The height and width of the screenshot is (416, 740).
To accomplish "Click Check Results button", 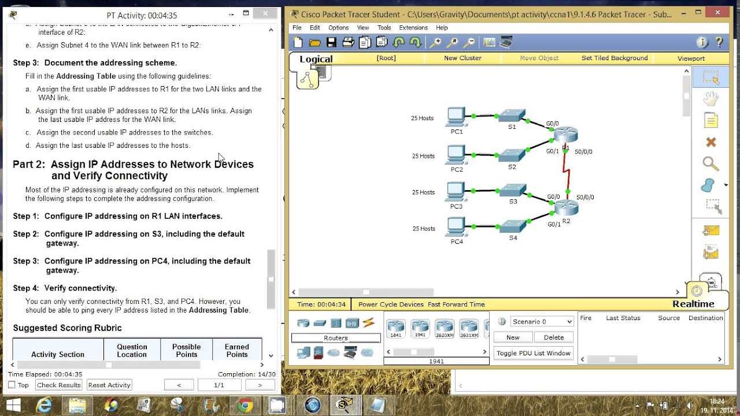I will point(58,385).
